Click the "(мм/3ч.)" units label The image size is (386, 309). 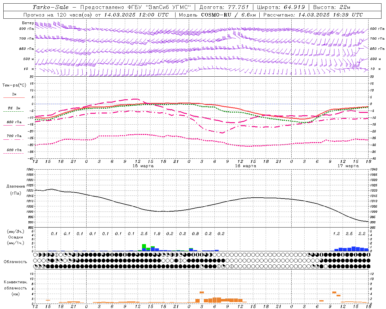[x=15, y=231]
